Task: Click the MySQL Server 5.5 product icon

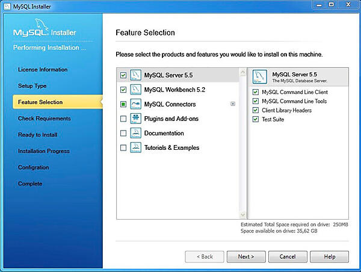Action: click(x=135, y=75)
